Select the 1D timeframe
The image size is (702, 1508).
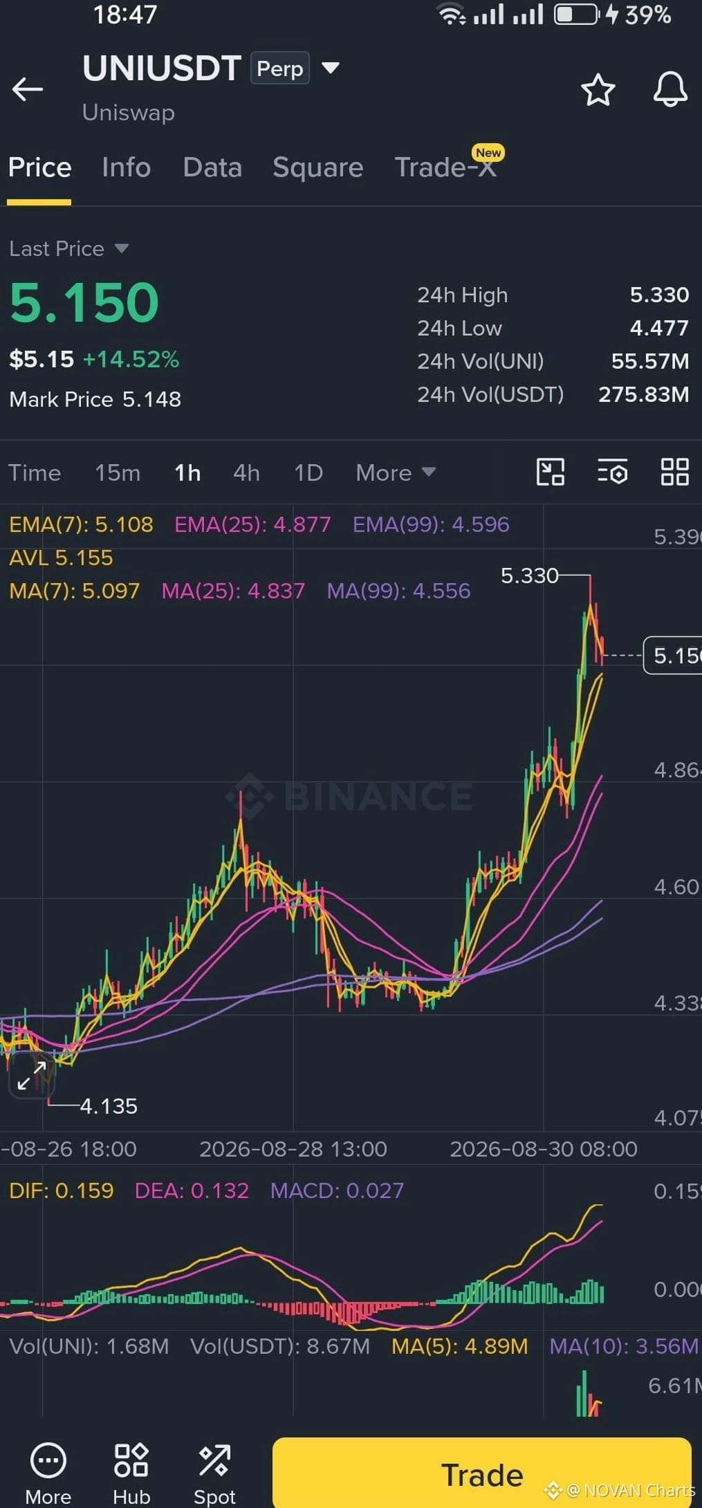tap(308, 472)
